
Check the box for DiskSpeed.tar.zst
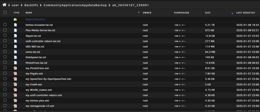pos(5,57)
